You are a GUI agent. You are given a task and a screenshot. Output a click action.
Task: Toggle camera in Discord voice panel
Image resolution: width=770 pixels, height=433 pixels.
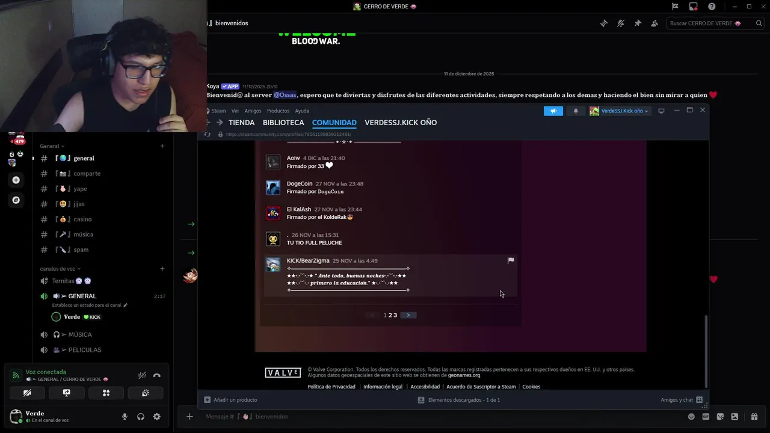pos(27,393)
